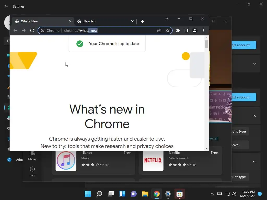
Task: Open File Explorer from taskbar
Action: [145, 194]
